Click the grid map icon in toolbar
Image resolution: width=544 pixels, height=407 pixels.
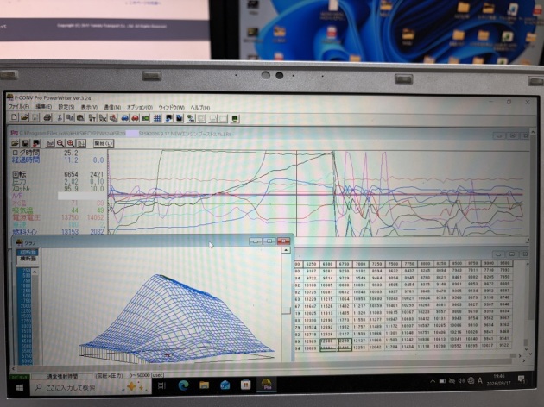[x=157, y=118]
